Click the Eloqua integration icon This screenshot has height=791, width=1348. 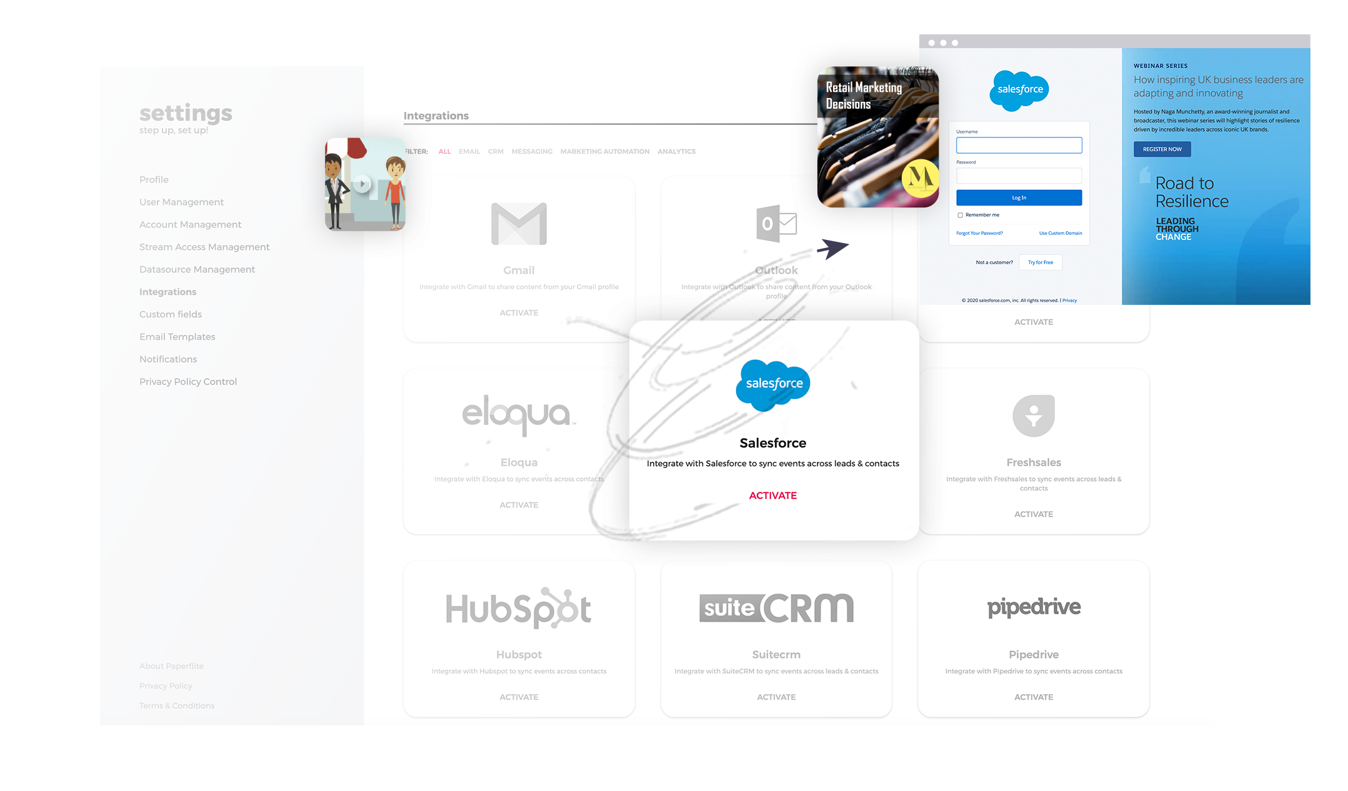tap(519, 414)
